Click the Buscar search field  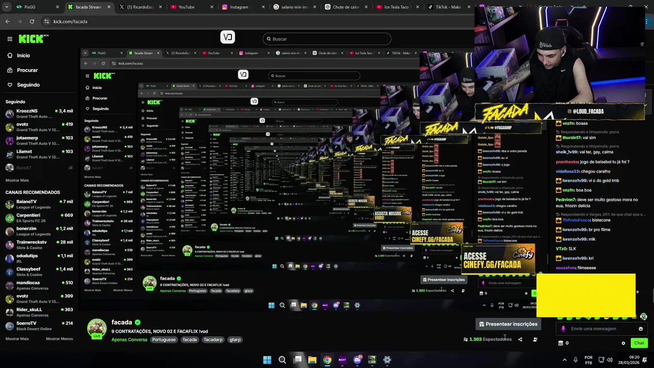pyautogui.click(x=327, y=39)
